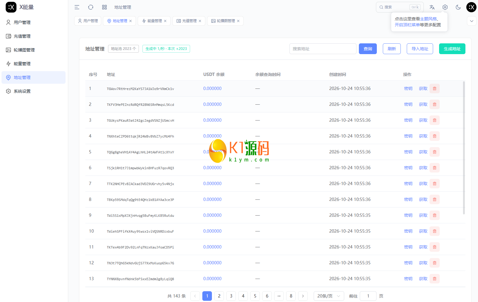
Task: Toggle dark mode moon icon
Action: 458,7
